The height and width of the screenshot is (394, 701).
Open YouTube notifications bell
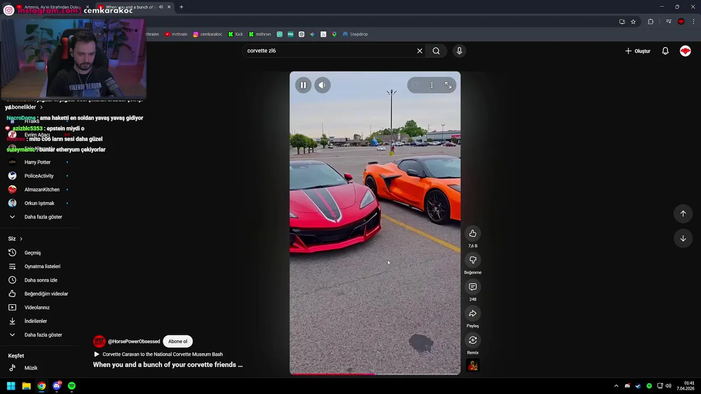tap(665, 51)
